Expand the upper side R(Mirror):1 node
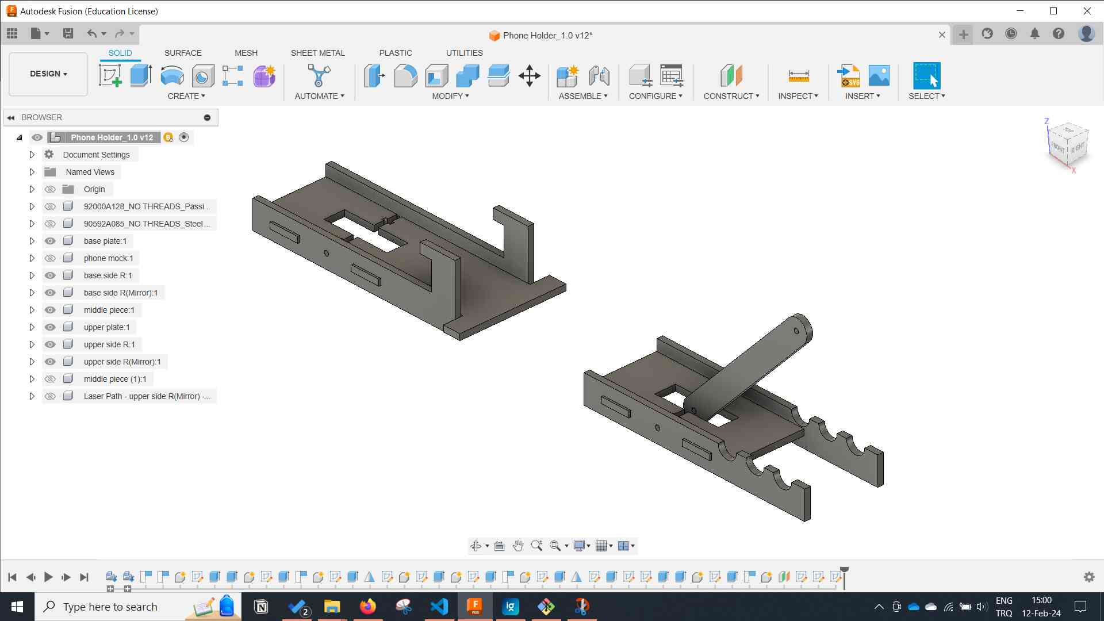The image size is (1104, 621). pyautogui.click(x=32, y=362)
